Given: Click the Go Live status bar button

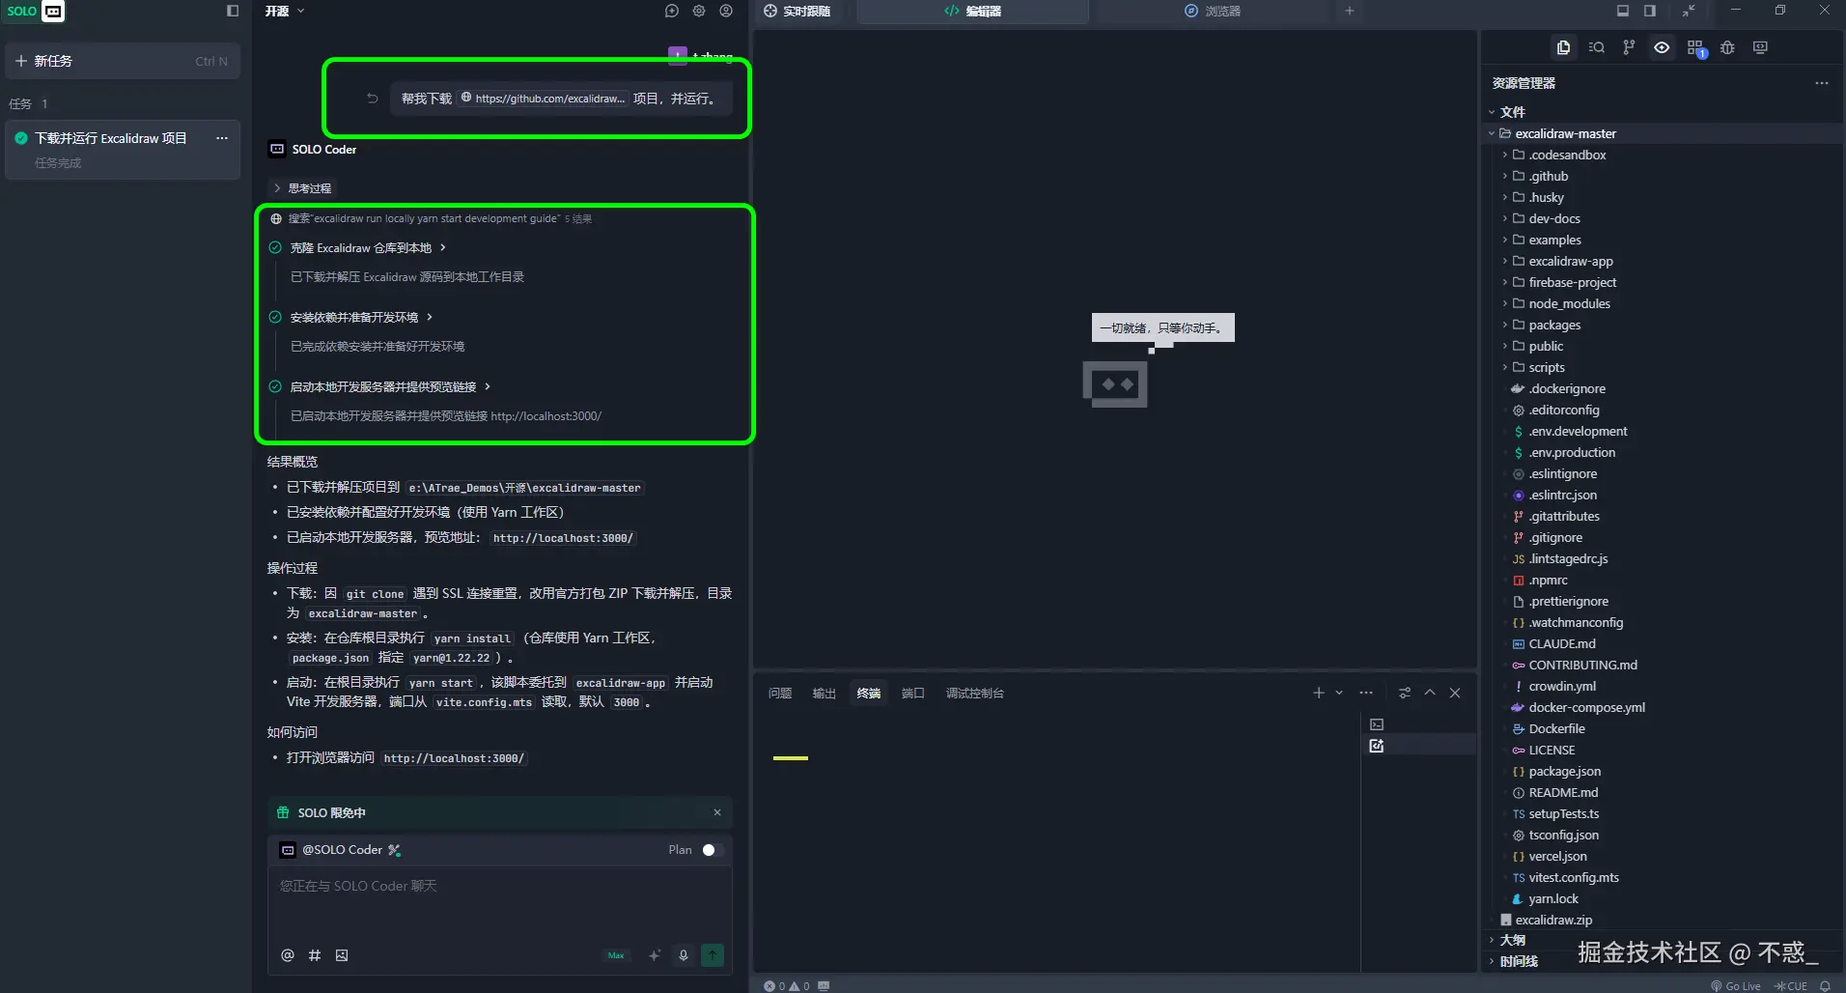Looking at the screenshot, I should pos(1736,986).
